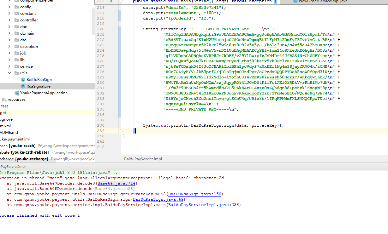The width and height of the screenshot is (388, 234).
Task: Click fold marker at method closing brace
Action: (x=121, y=131)
